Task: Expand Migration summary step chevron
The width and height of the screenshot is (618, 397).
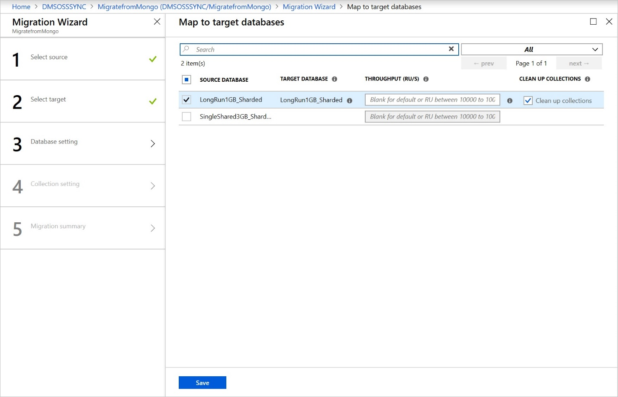Action: coord(153,228)
